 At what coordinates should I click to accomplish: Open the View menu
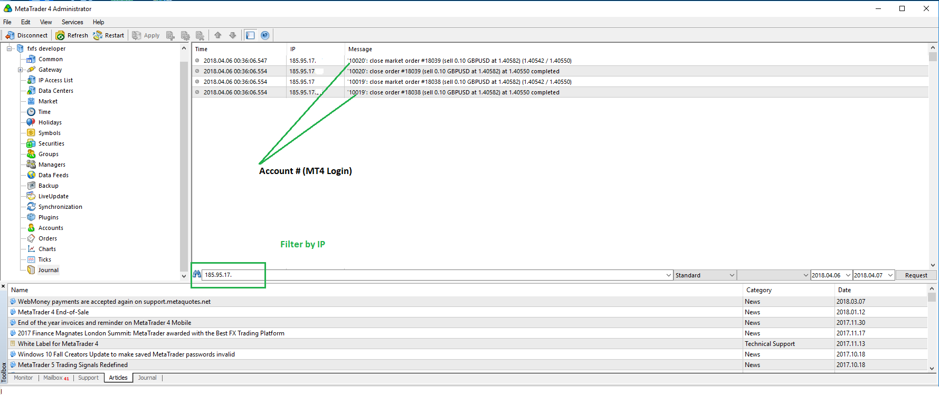coord(46,22)
